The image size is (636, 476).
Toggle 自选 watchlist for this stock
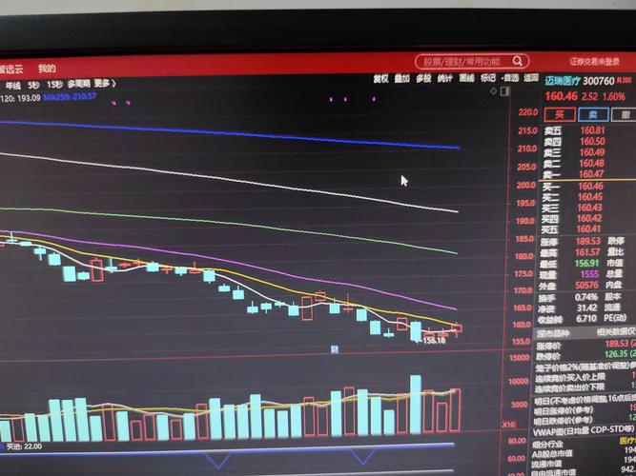[510, 77]
